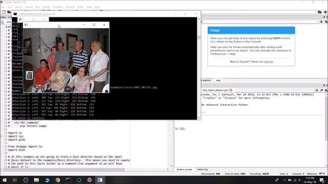This screenshot has width=328, height=184.
Task: Click the Spyder taskbar icon
Action: tap(90, 180)
